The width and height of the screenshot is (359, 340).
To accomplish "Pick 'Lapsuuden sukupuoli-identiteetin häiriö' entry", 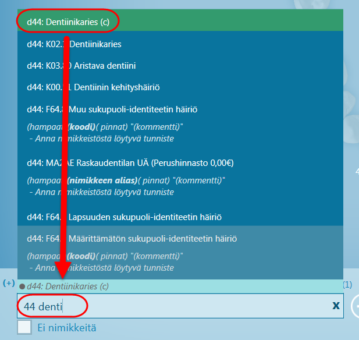I will click(180, 217).
